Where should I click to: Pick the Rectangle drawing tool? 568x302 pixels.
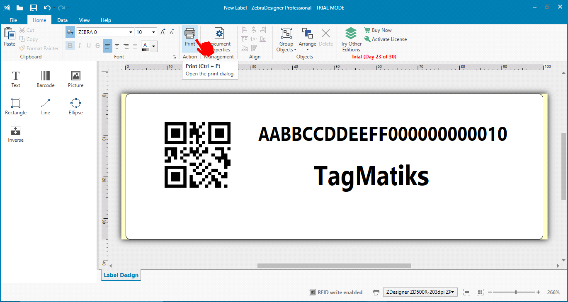16,106
